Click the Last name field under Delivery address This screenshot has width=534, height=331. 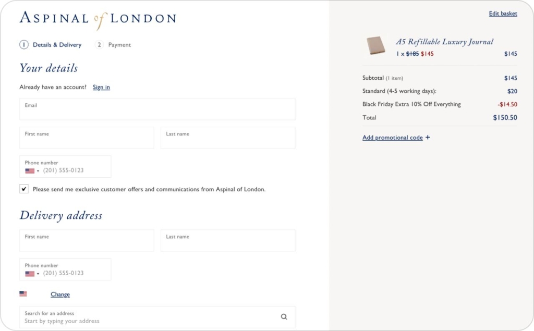(x=228, y=240)
